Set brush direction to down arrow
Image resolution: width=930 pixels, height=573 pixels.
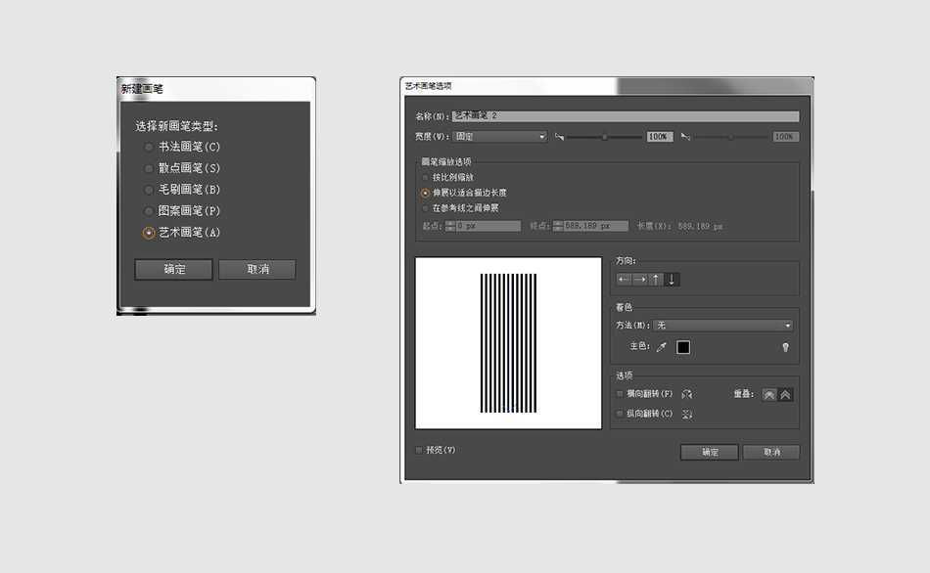(x=672, y=280)
